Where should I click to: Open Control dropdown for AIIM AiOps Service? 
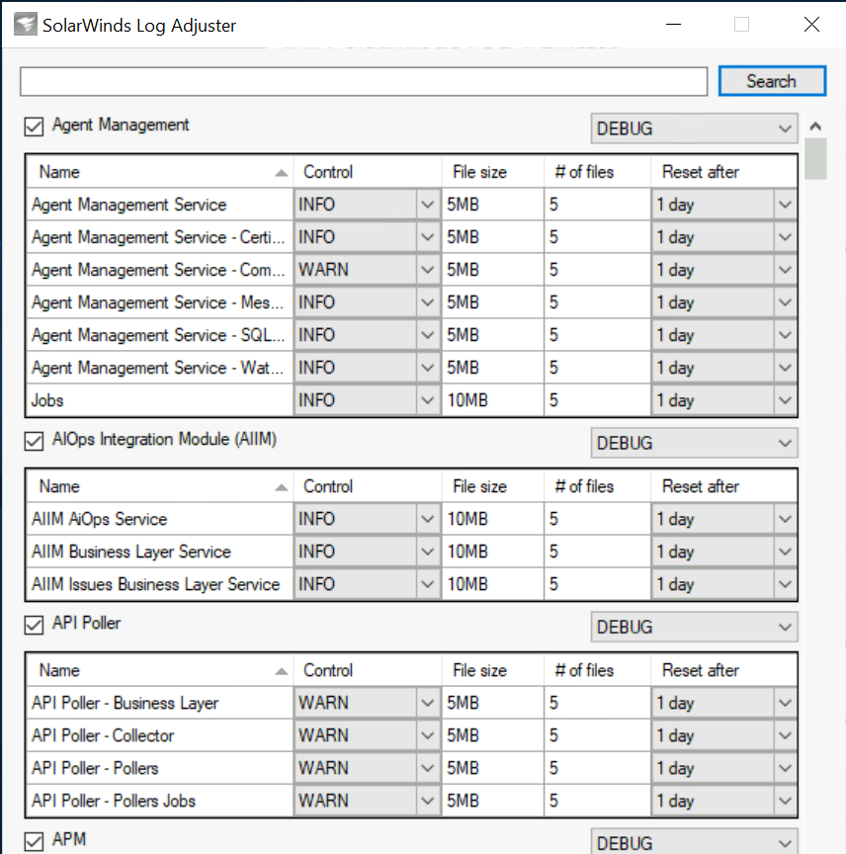point(367,519)
